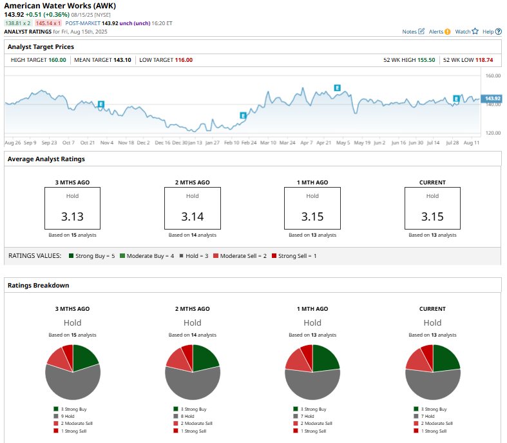Click the 120.00 y-axis label
Screen dimensions: 507x443
click(493, 133)
